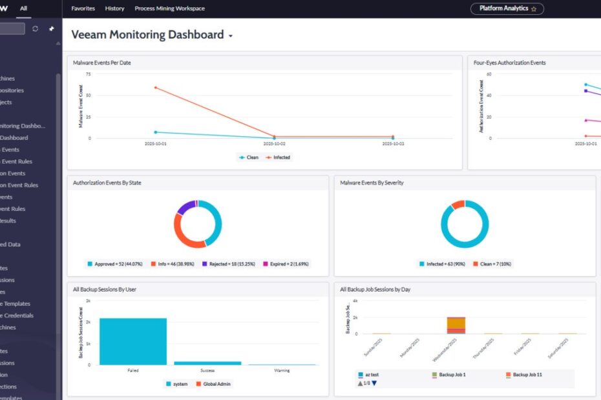The image size is (601, 400).
Task: Switch to the All navigator tab
Action: pyautogui.click(x=24, y=9)
